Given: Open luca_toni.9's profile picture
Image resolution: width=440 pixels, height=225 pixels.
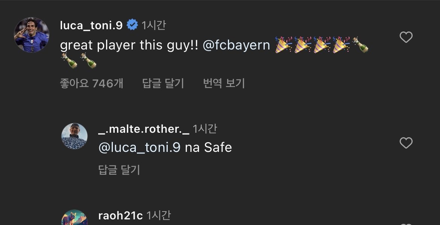Looking at the screenshot, I should pyautogui.click(x=32, y=35).
